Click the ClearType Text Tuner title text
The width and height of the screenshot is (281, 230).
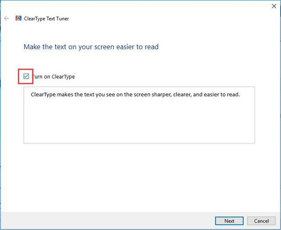coord(46,19)
